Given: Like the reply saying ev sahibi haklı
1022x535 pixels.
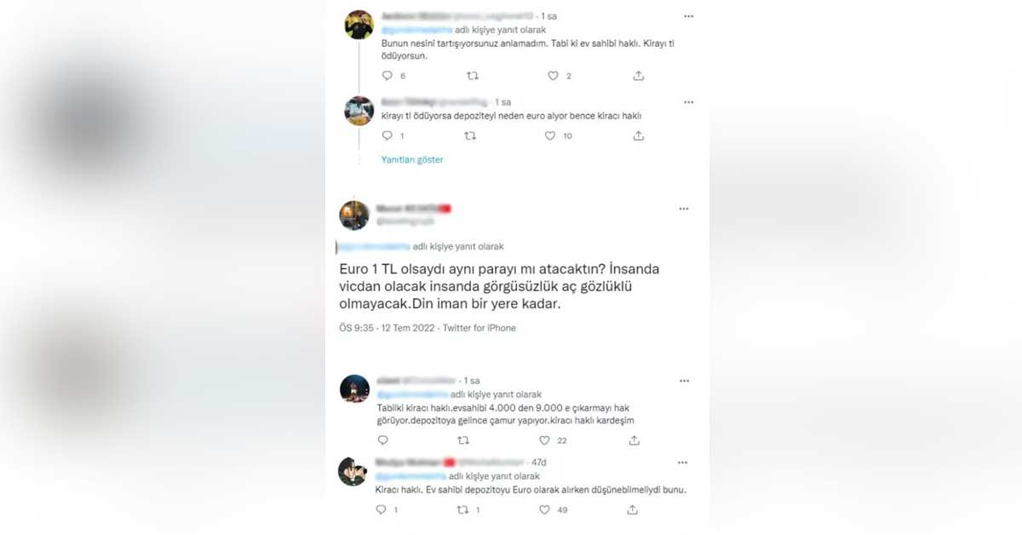Looking at the screenshot, I should click(x=553, y=76).
